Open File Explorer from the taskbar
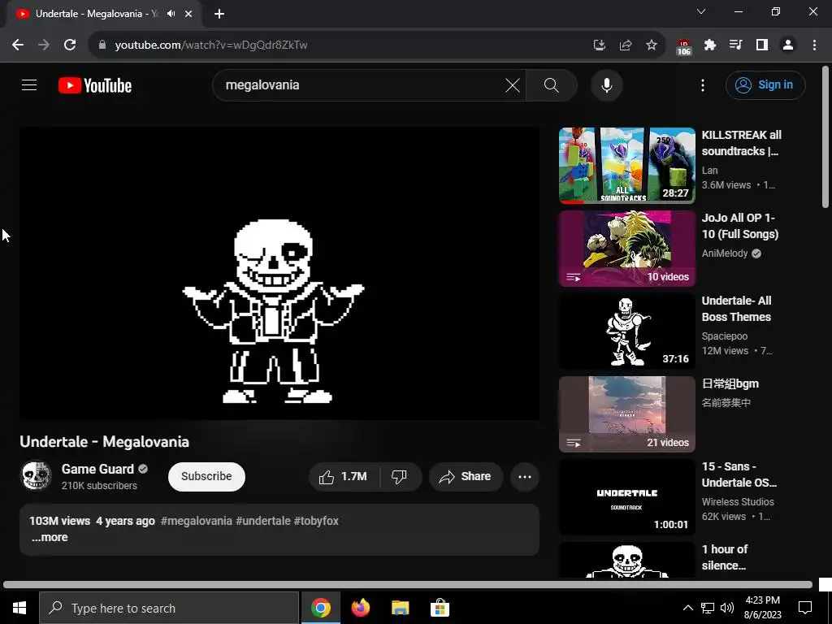 pos(400,608)
